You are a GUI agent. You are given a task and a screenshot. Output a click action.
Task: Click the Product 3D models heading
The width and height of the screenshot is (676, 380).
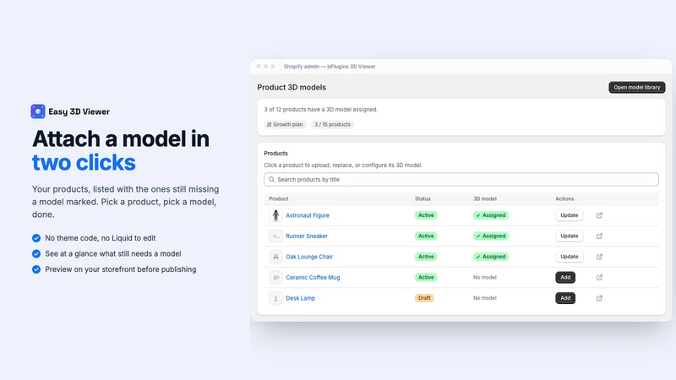(x=292, y=88)
